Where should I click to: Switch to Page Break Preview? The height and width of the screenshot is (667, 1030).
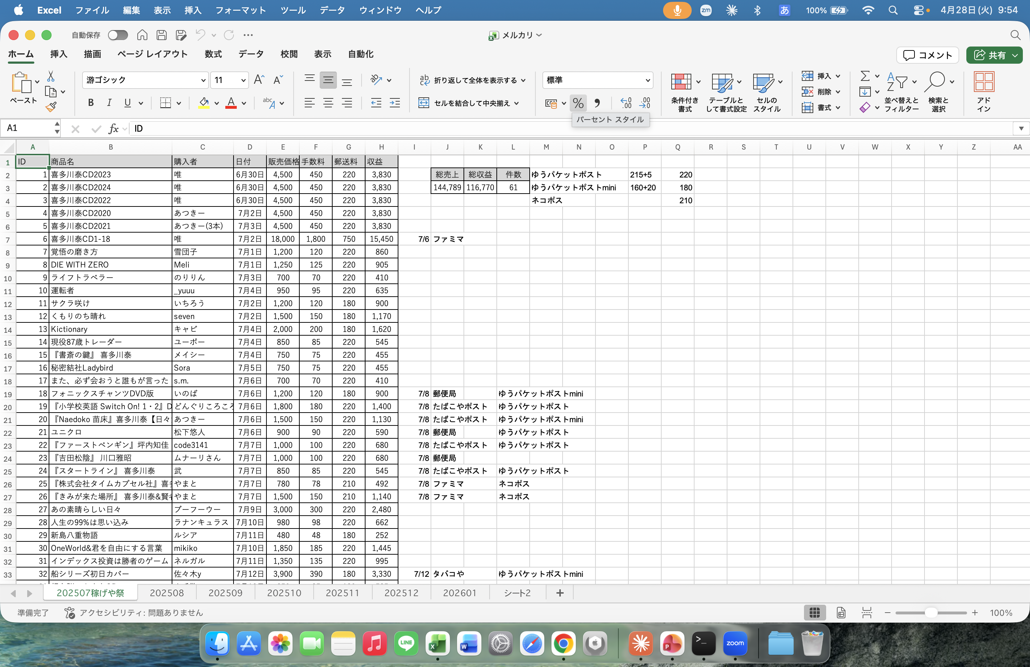[x=867, y=613]
